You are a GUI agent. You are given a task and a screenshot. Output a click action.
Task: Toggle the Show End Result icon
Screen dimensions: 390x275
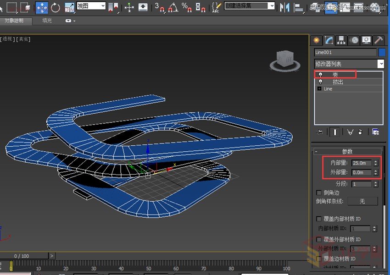335,132
